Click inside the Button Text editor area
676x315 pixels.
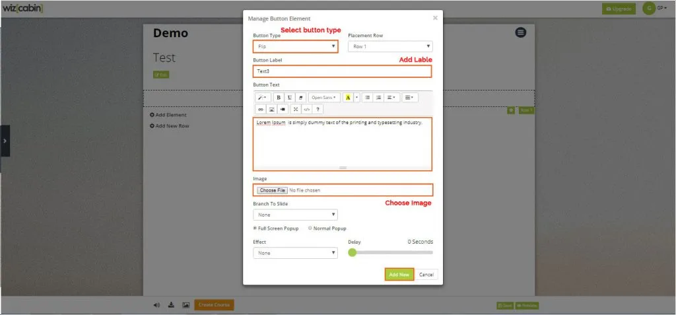click(x=343, y=144)
